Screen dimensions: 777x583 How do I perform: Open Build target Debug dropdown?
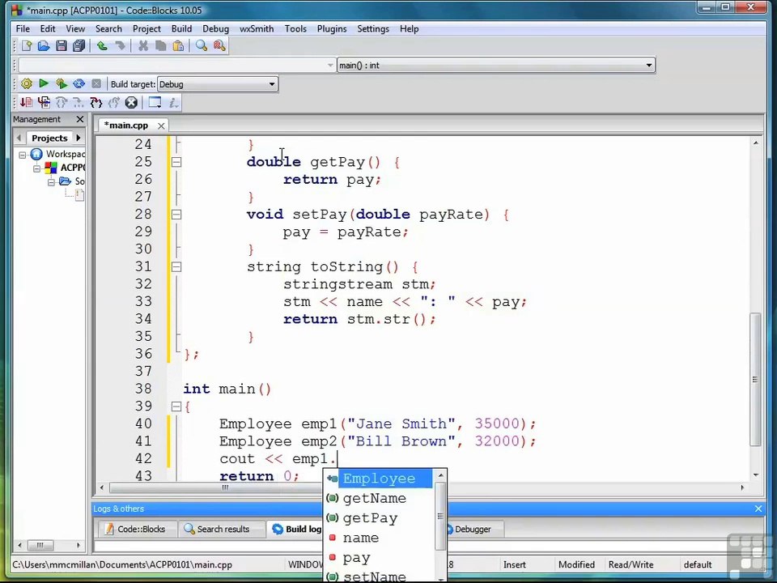click(x=218, y=84)
